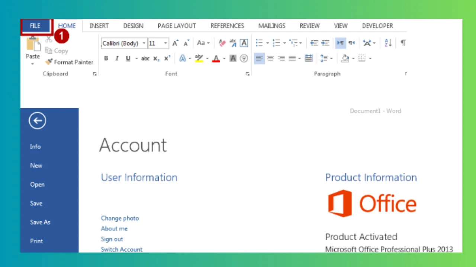
Task: Clear all formatting with the eraser icon
Action: click(x=222, y=43)
